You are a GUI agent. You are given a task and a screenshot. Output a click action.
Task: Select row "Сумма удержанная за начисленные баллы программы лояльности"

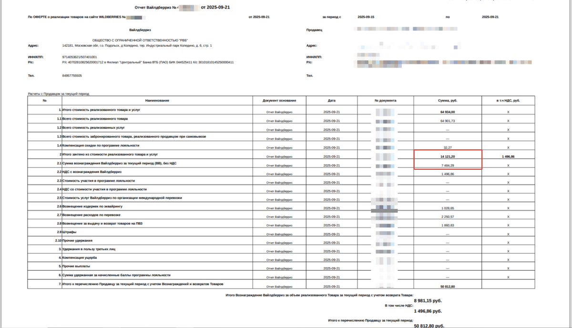coord(281,276)
